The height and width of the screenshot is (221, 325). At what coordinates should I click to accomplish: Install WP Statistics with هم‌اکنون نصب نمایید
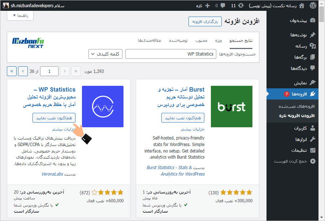[54, 118]
